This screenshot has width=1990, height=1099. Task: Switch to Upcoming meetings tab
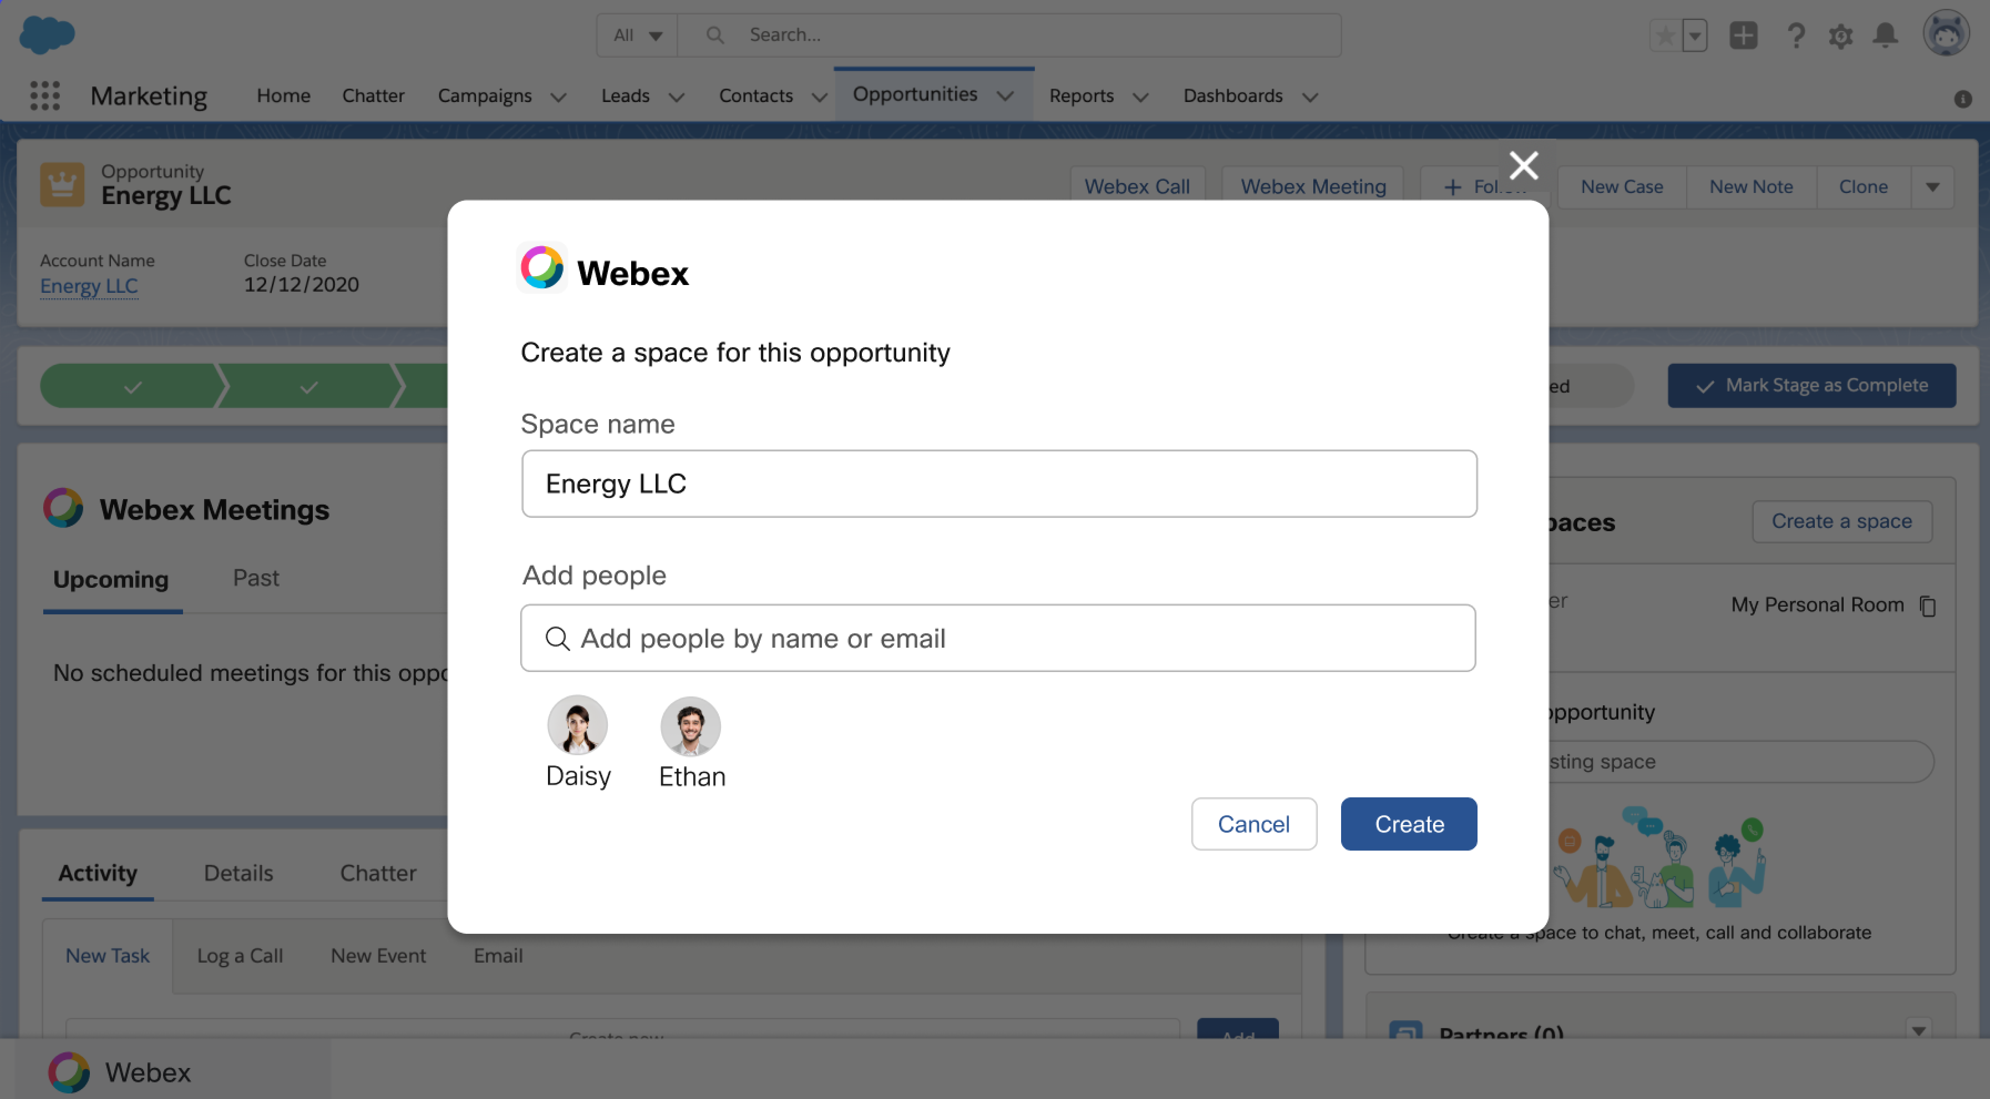point(111,579)
